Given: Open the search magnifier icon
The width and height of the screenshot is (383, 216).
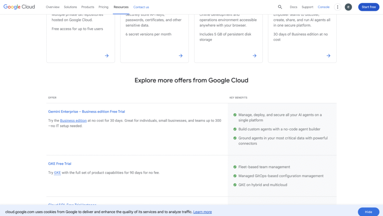Looking at the screenshot, I should tap(280, 7).
